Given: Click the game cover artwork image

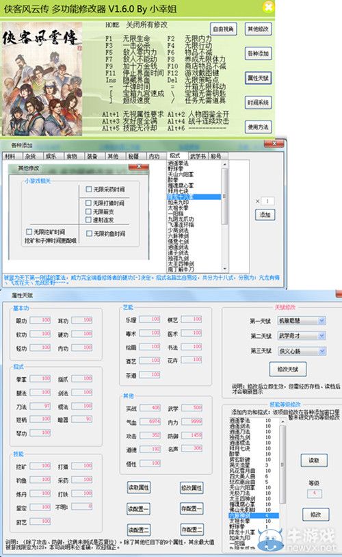Looking at the screenshot, I should 42,79.
